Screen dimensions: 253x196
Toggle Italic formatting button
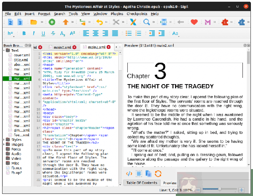(x=33, y=33)
